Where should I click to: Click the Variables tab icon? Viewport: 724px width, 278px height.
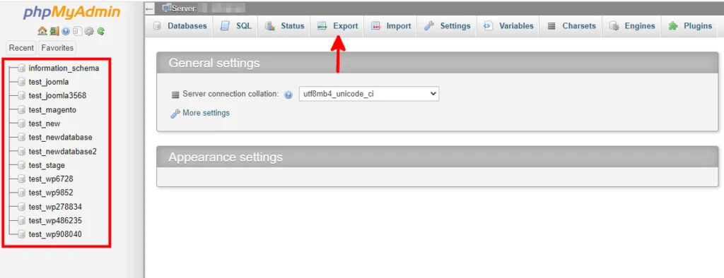coord(488,26)
